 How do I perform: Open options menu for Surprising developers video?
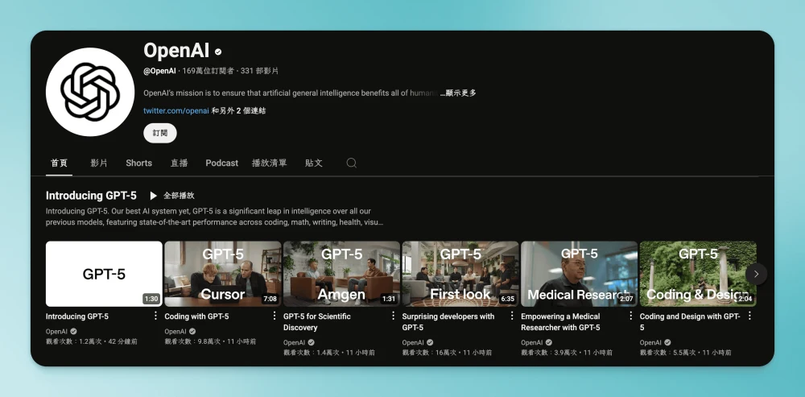[x=512, y=316]
